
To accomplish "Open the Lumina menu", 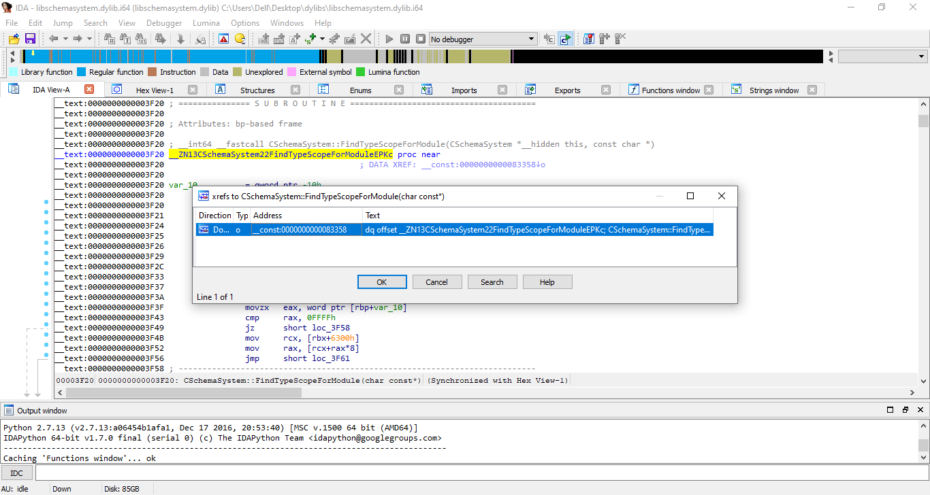I will [x=206, y=22].
